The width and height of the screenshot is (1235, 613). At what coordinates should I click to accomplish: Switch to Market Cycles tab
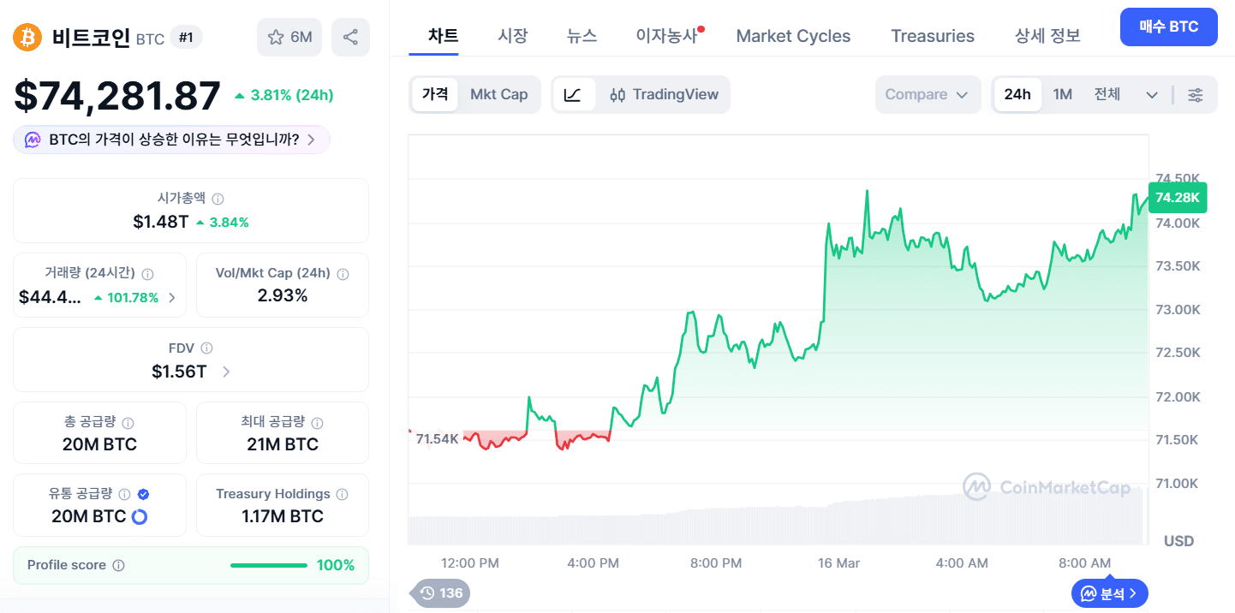[x=793, y=36]
